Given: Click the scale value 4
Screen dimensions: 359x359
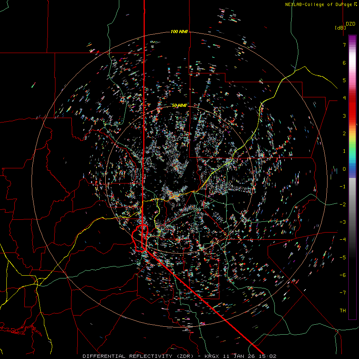Looking at the screenshot, I should (344, 98).
